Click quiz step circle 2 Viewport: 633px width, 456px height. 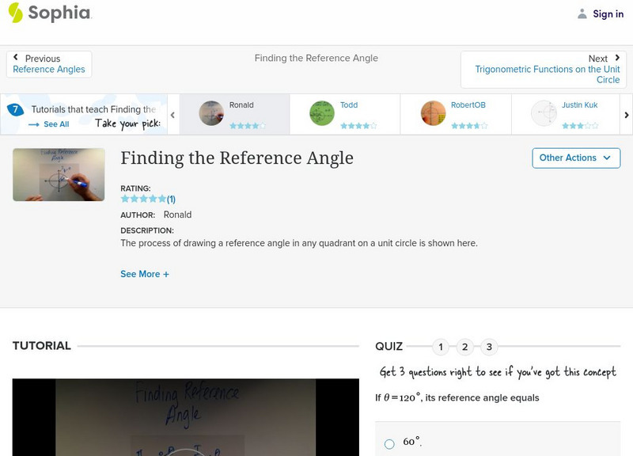click(x=464, y=346)
